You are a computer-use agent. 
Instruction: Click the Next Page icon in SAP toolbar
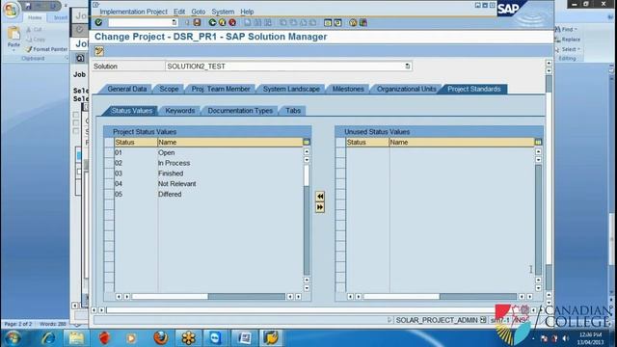click(x=303, y=22)
